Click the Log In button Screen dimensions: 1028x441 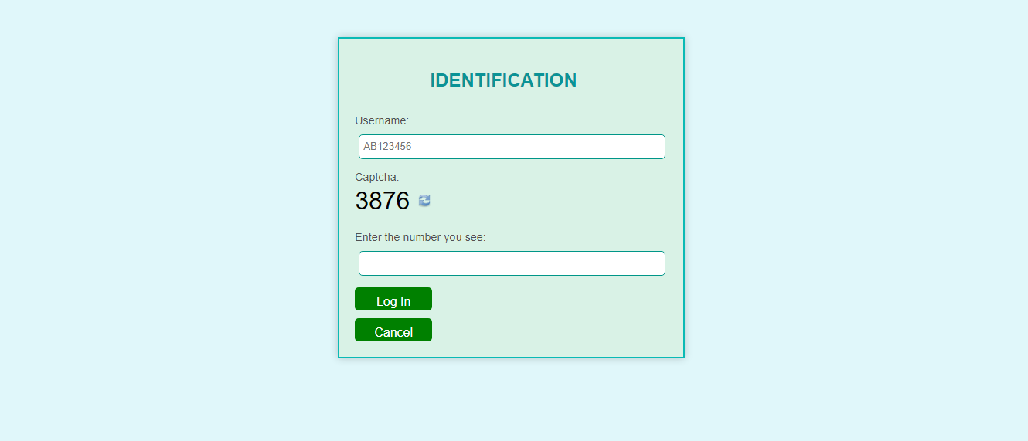point(393,300)
